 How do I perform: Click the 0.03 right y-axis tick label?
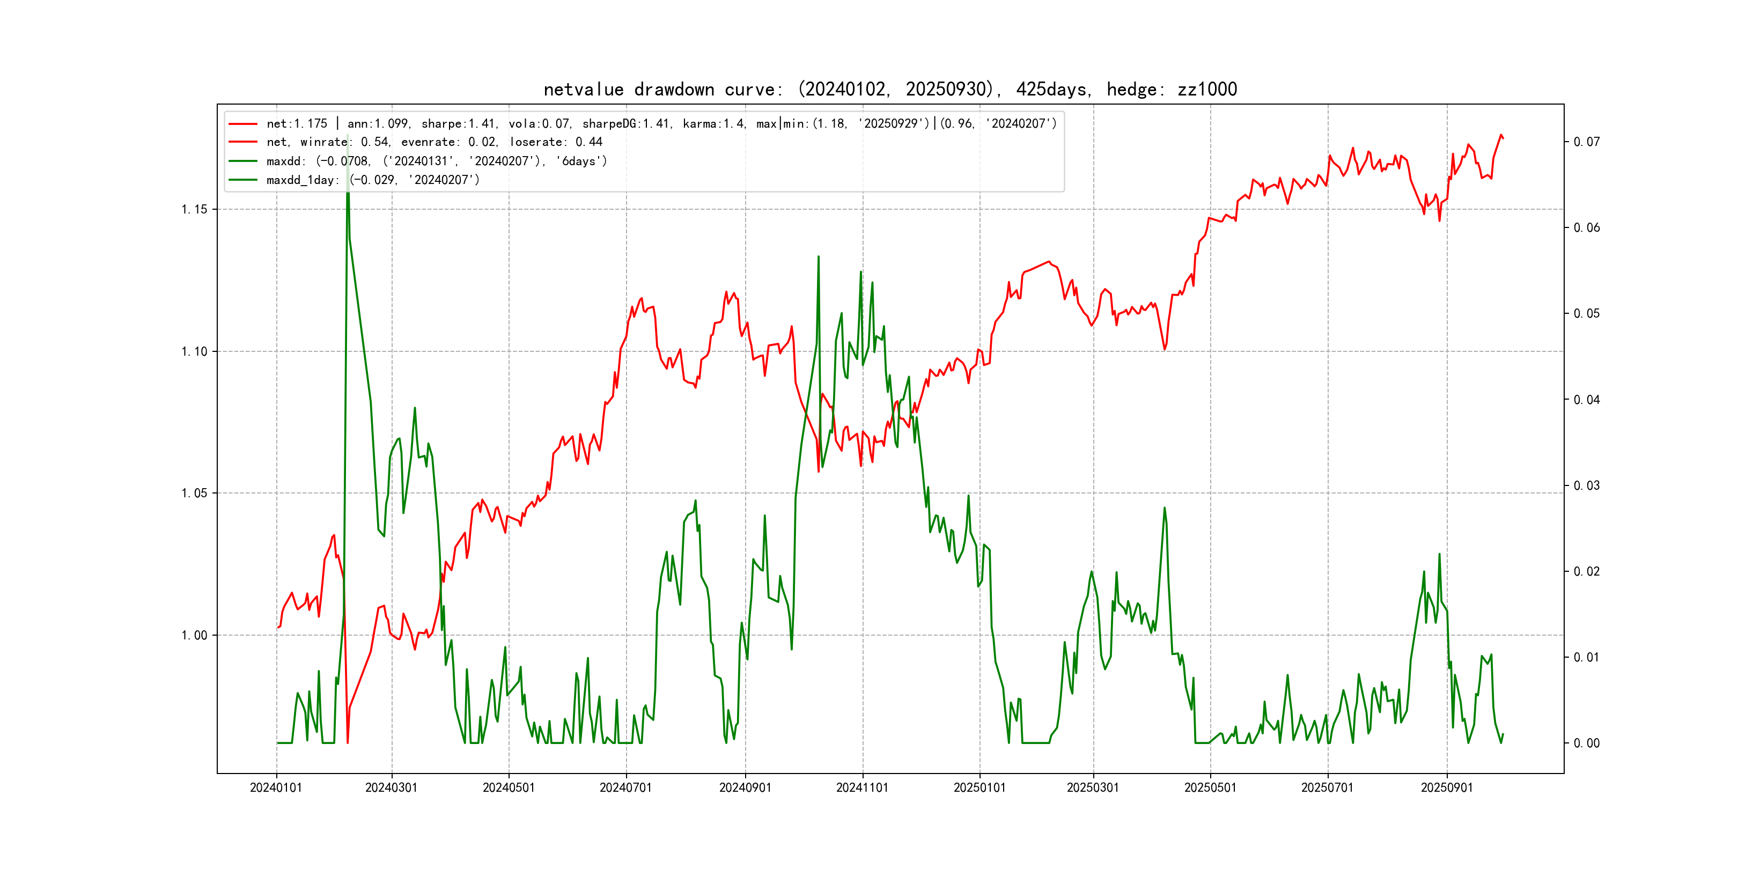coord(1586,486)
